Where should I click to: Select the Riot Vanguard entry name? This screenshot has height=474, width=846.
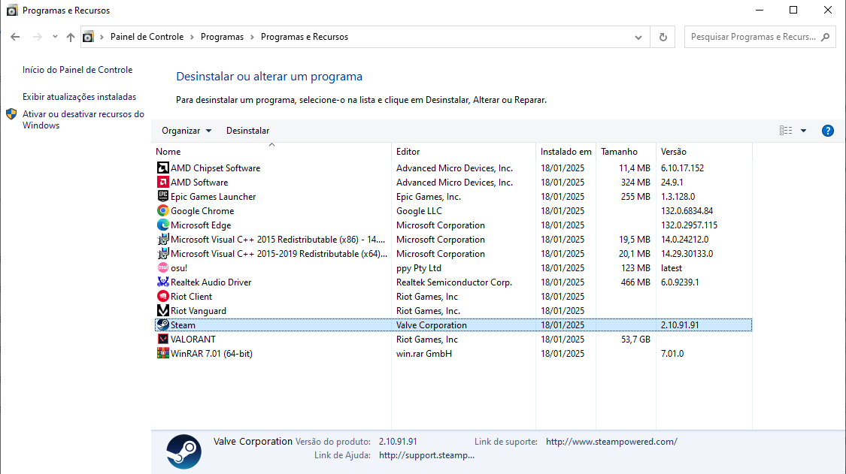coord(199,310)
